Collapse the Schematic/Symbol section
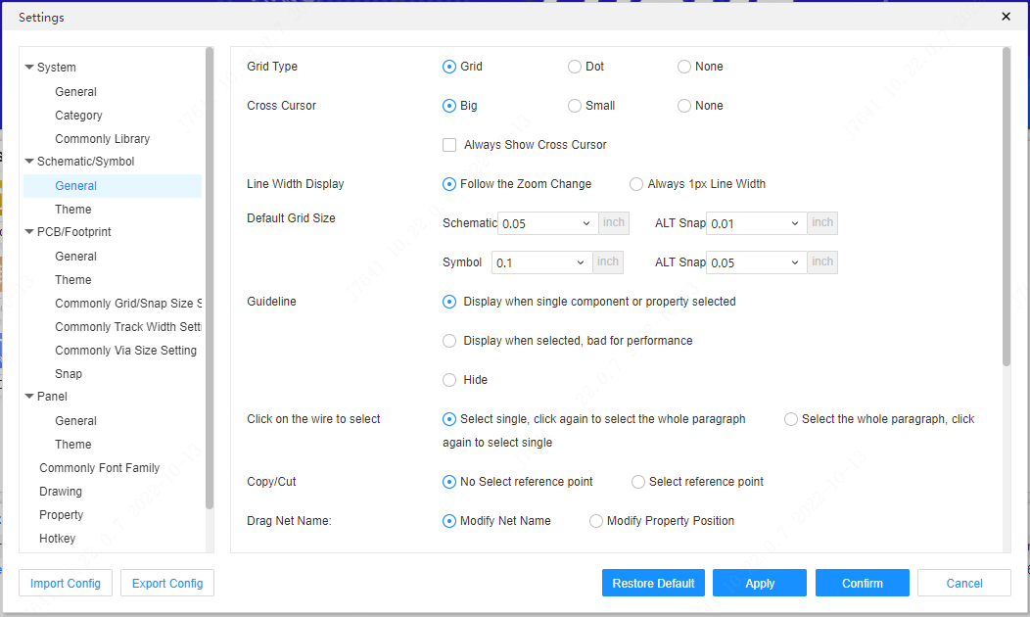Image resolution: width=1030 pixels, height=617 pixels. pyautogui.click(x=30, y=161)
